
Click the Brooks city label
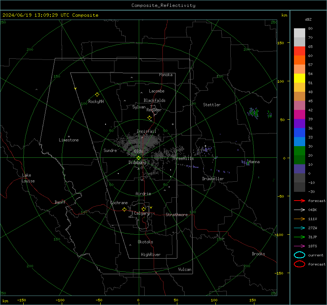(258, 254)
